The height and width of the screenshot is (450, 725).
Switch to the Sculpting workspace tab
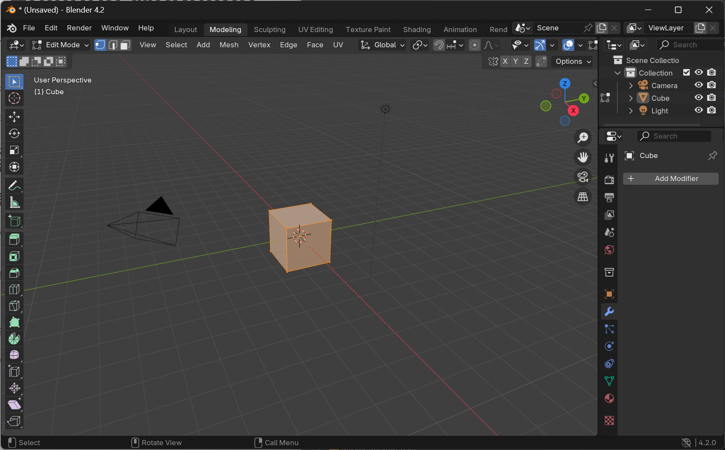pos(270,30)
